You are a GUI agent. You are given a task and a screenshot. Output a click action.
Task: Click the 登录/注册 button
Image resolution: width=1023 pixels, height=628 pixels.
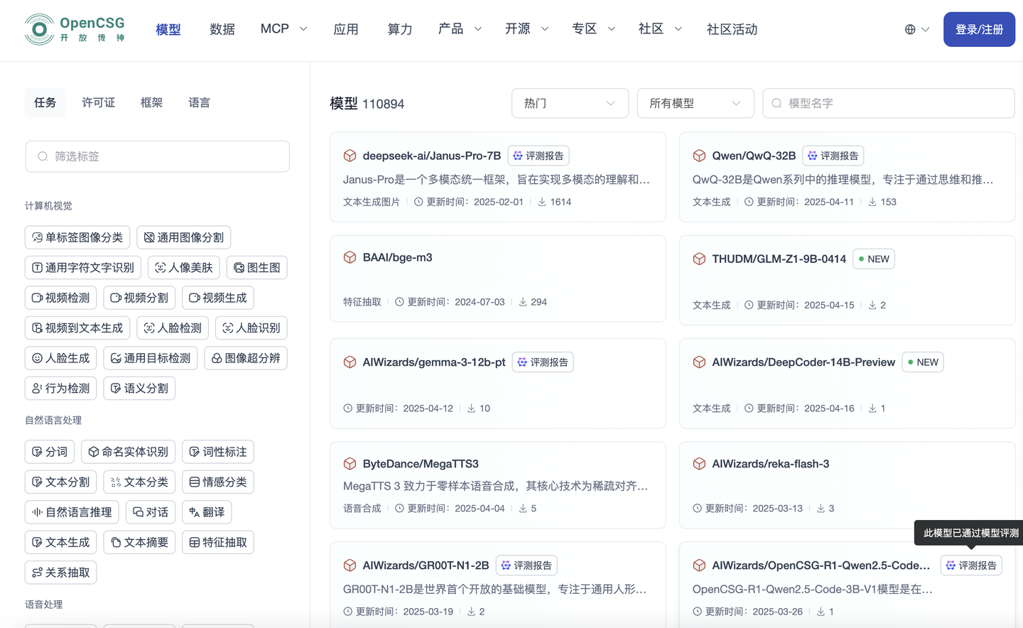(979, 29)
